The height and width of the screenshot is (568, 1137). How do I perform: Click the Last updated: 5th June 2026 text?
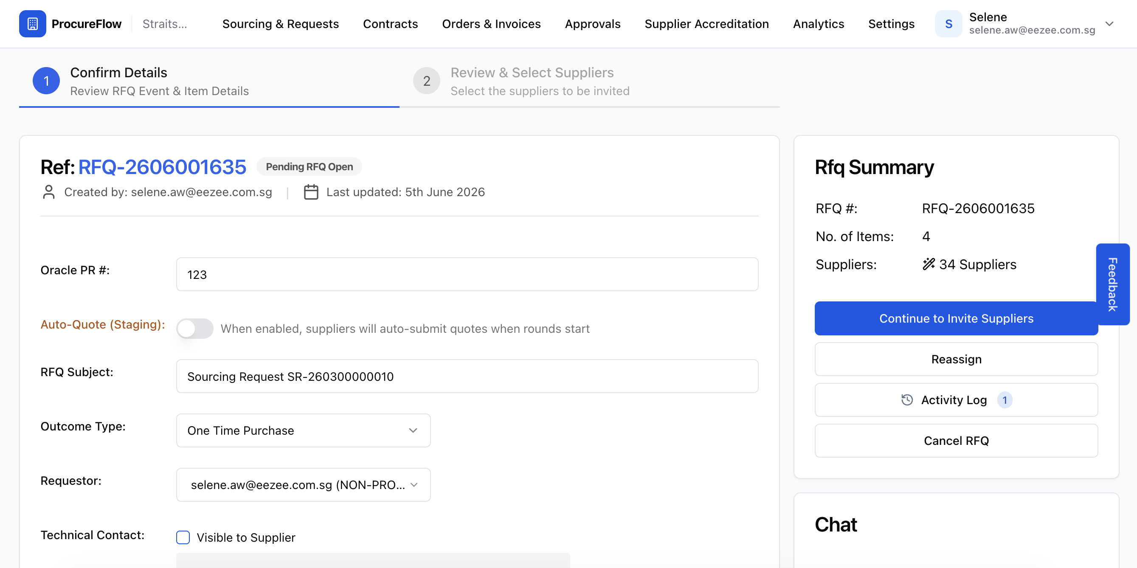coord(405,192)
